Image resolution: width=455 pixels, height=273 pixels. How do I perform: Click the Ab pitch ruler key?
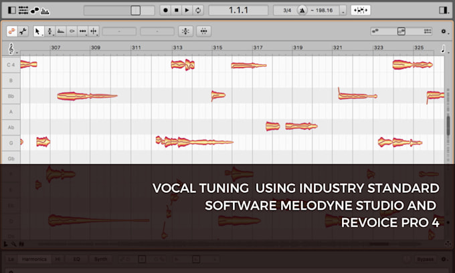(x=11, y=127)
